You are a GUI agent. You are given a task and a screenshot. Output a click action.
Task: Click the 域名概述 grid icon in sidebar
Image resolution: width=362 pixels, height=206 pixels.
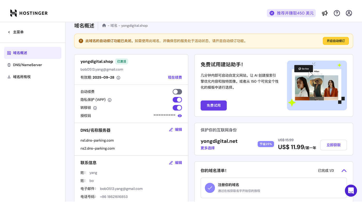[9, 53]
